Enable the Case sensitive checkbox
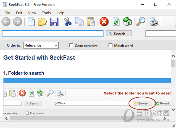Viewport: 176px width, 128px height. (x=71, y=46)
